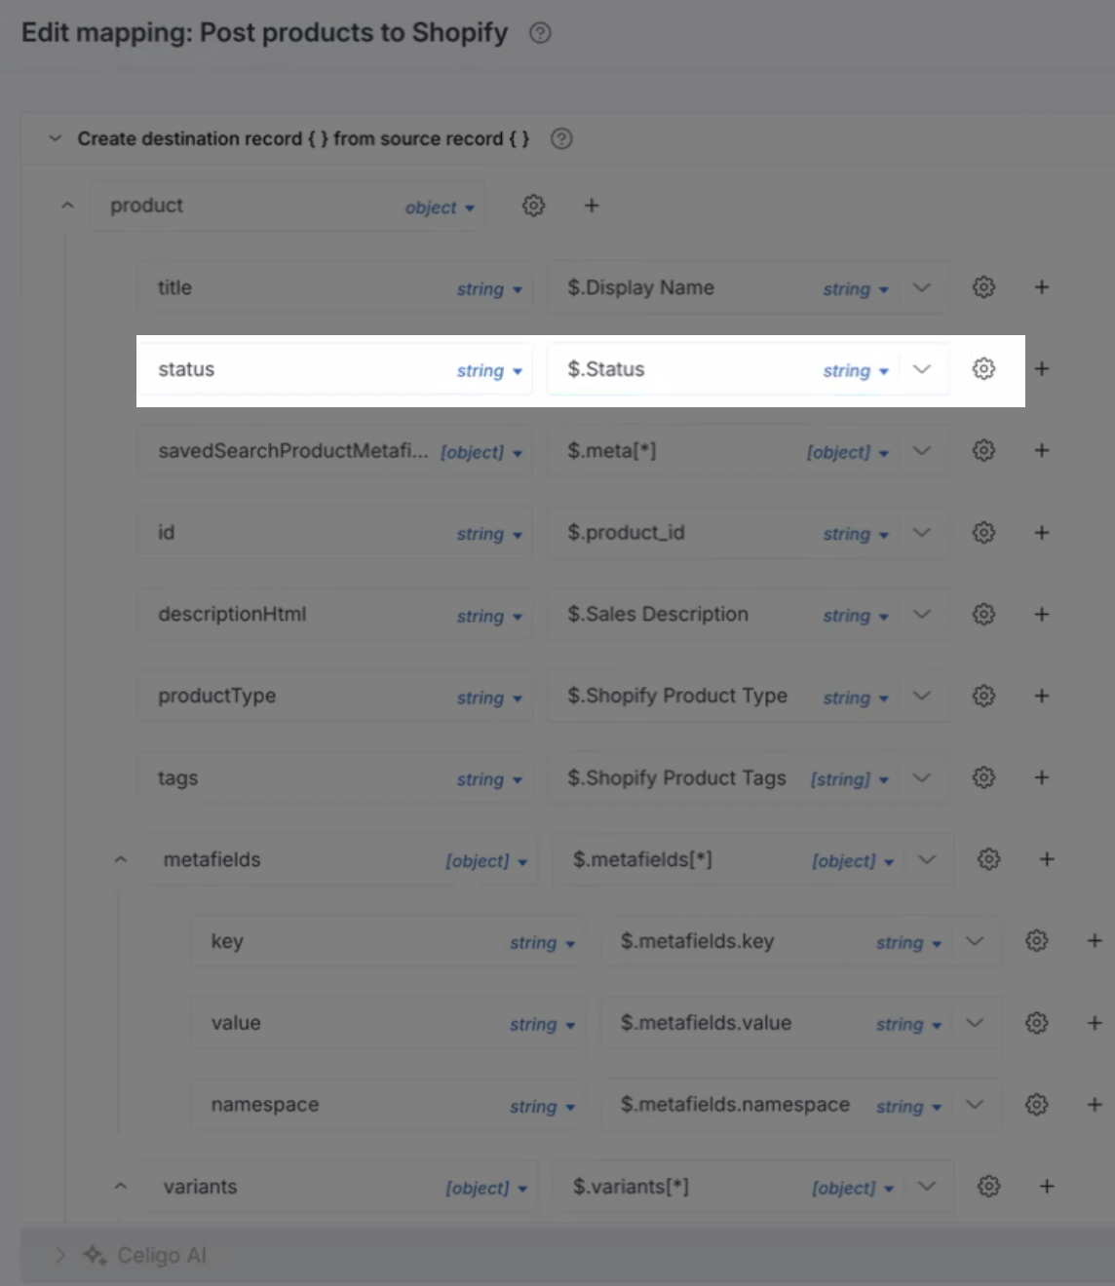Click the help icon beside the Edit mapping title
The image size is (1115, 1286).
[540, 33]
